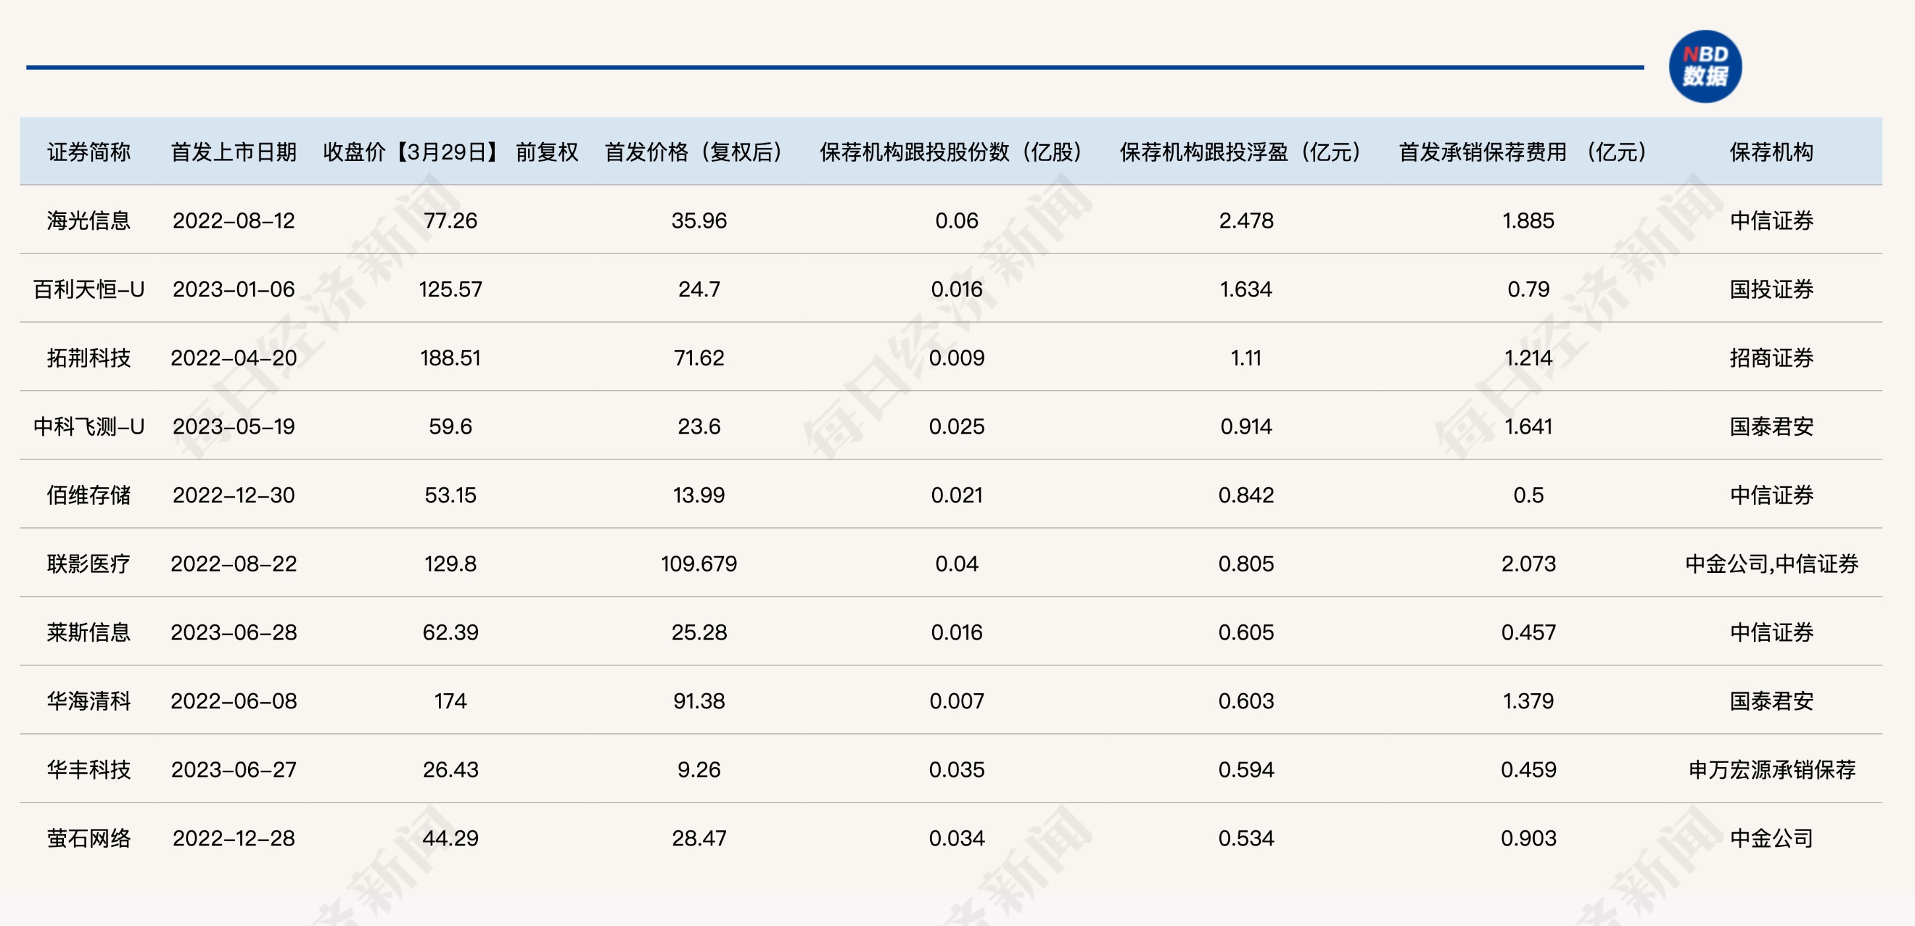This screenshot has width=1915, height=926.
Task: Click the 保荐机构跟投浮盈 header cell
Action: pyautogui.click(x=1240, y=152)
